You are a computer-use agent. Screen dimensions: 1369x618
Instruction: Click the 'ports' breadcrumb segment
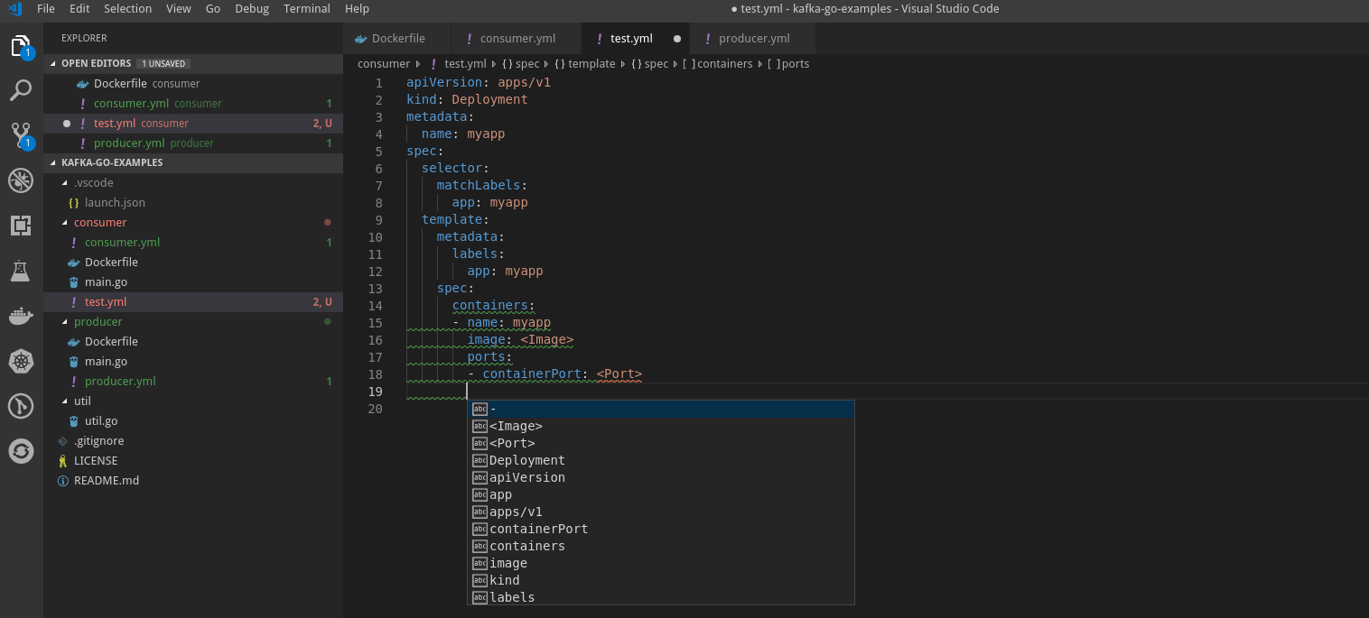pyautogui.click(x=796, y=64)
